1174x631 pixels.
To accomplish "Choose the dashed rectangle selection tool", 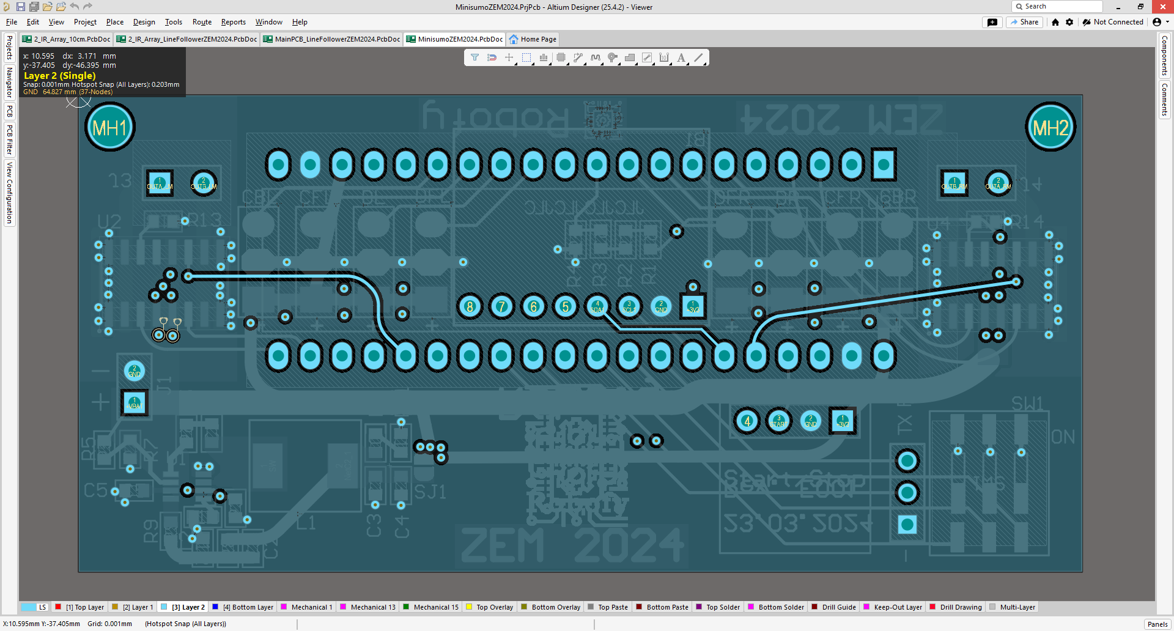I will point(526,57).
